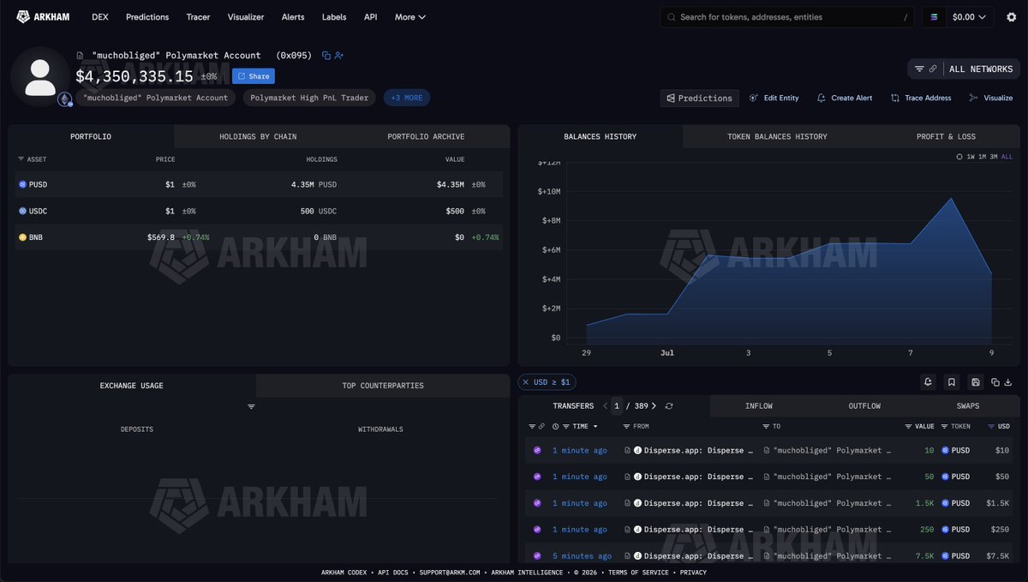Open the More menu dropdown
This screenshot has width=1028, height=582.
409,17
